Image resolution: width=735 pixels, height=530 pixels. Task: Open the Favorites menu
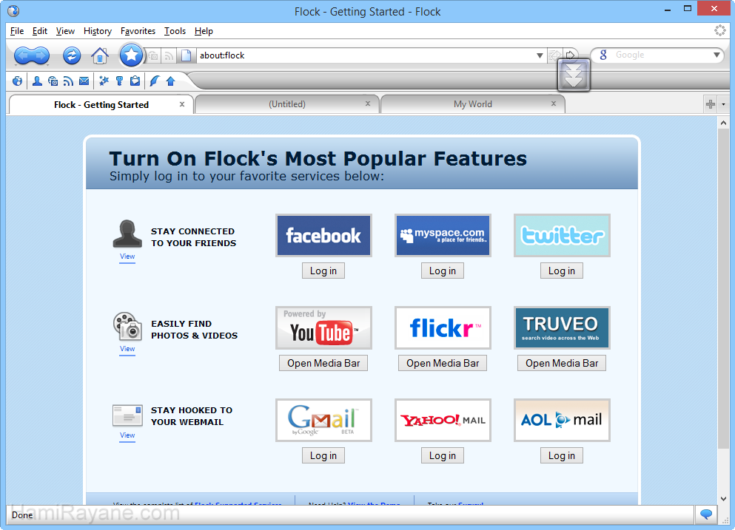[138, 31]
